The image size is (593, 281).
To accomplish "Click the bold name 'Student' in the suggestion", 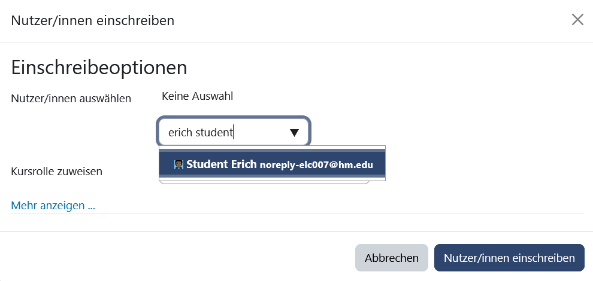I will coord(205,164).
